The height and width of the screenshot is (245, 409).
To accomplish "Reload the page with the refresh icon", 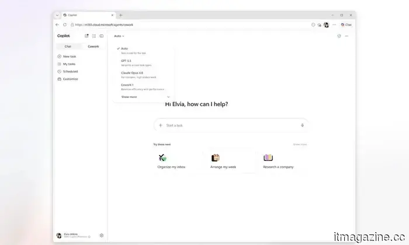I will click(65, 24).
